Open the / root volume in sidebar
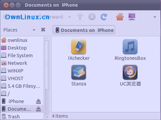 (22, 94)
